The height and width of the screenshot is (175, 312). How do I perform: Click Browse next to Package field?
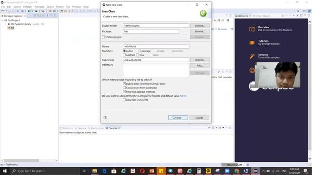[x=200, y=31]
